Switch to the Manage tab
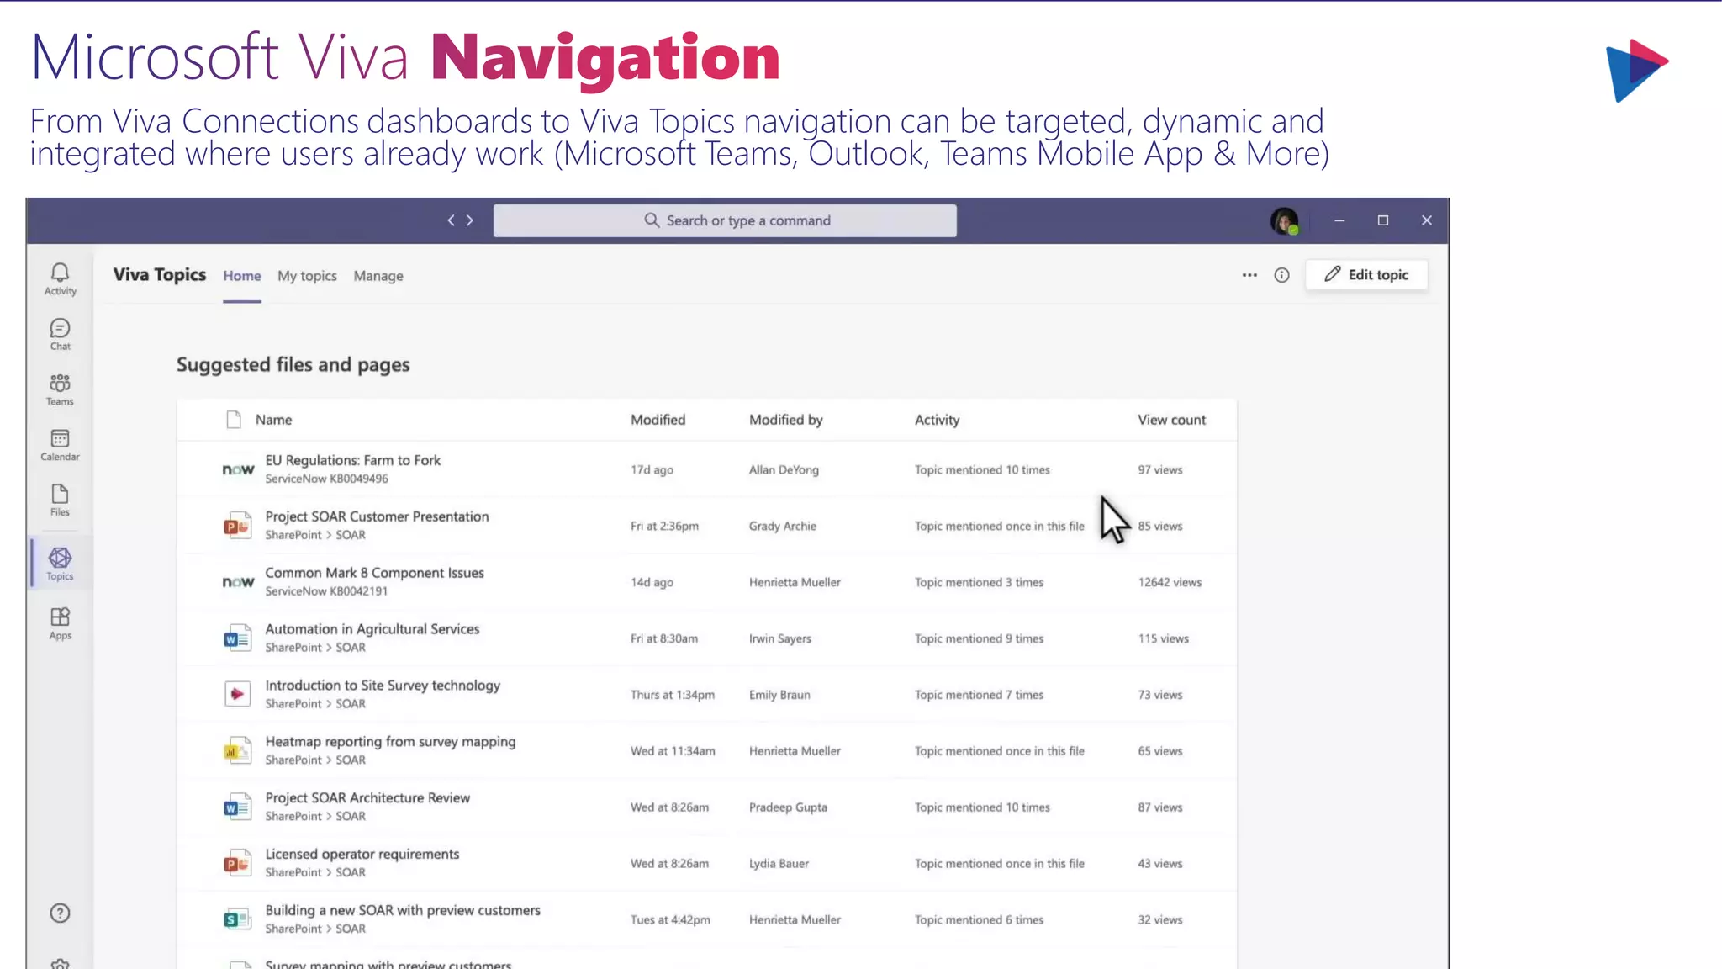The height and width of the screenshot is (969, 1722). click(378, 276)
